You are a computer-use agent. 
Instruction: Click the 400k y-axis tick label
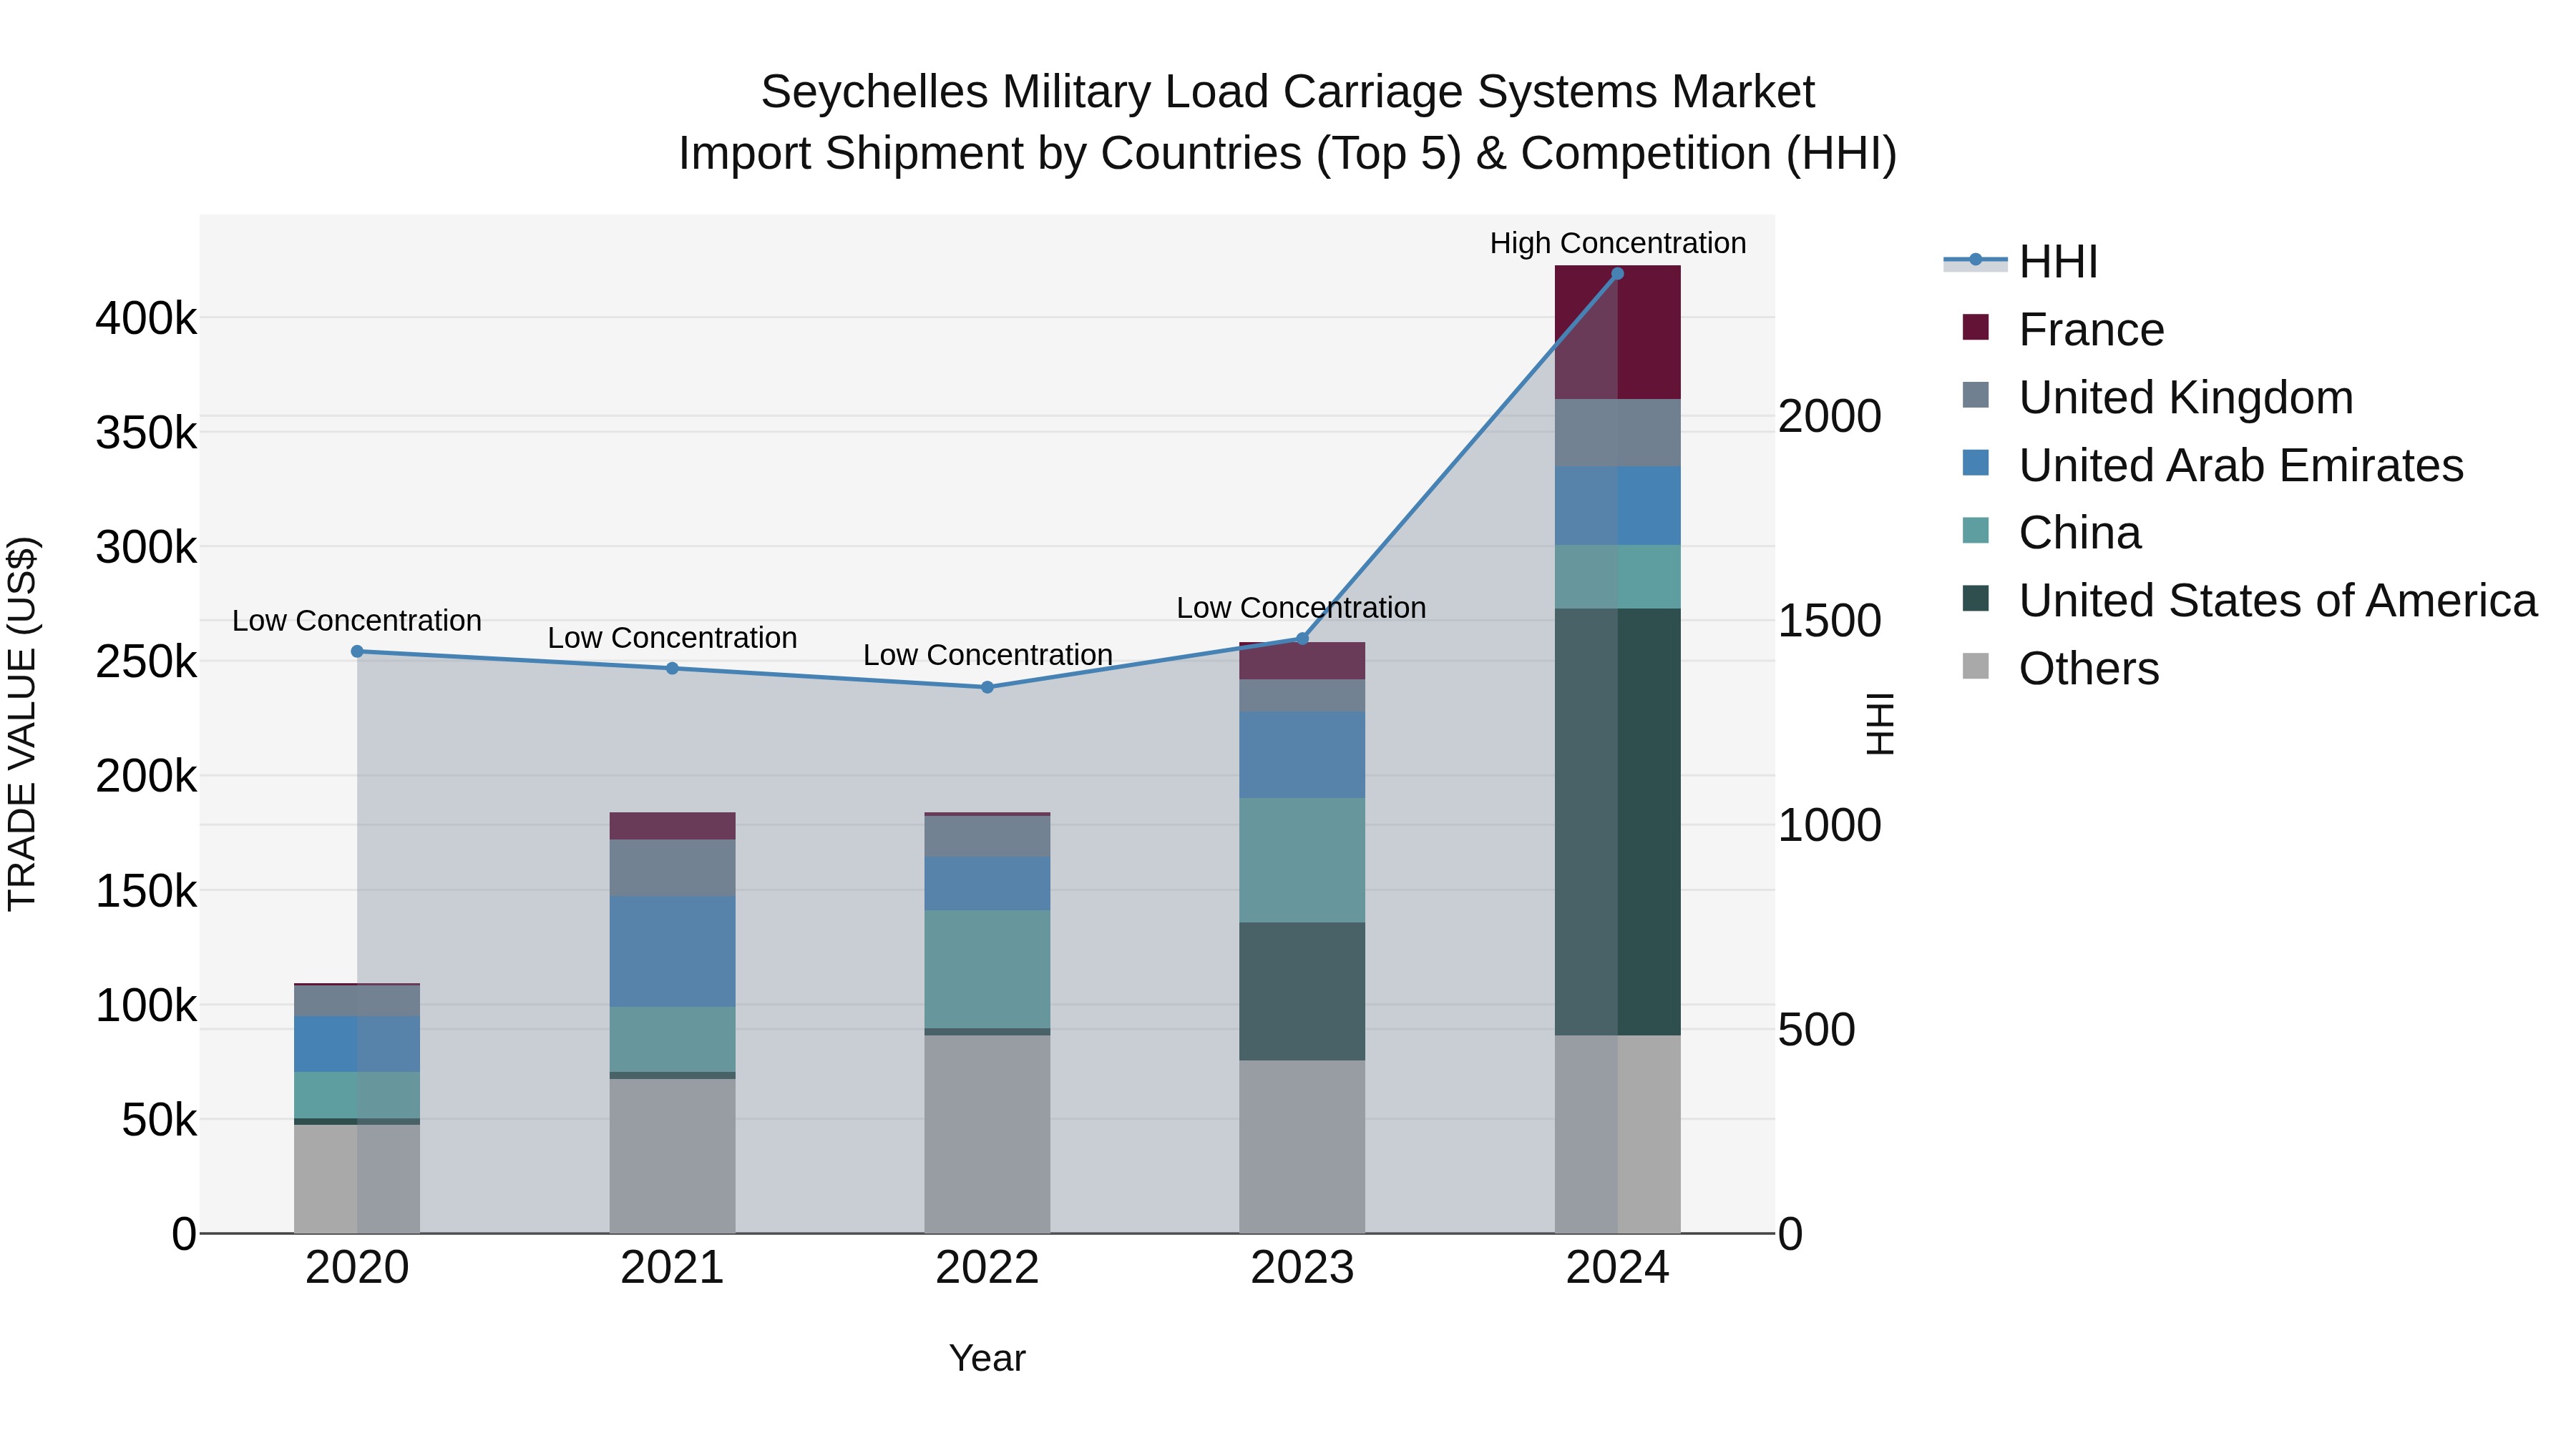point(147,319)
